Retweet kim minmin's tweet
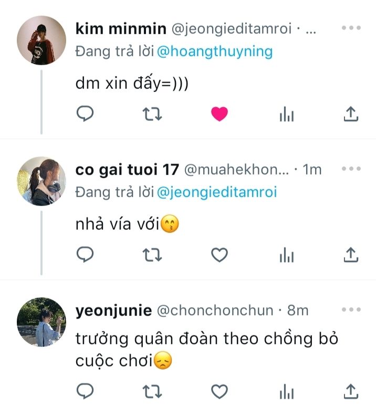The width and height of the screenshot is (376, 410). click(x=152, y=114)
